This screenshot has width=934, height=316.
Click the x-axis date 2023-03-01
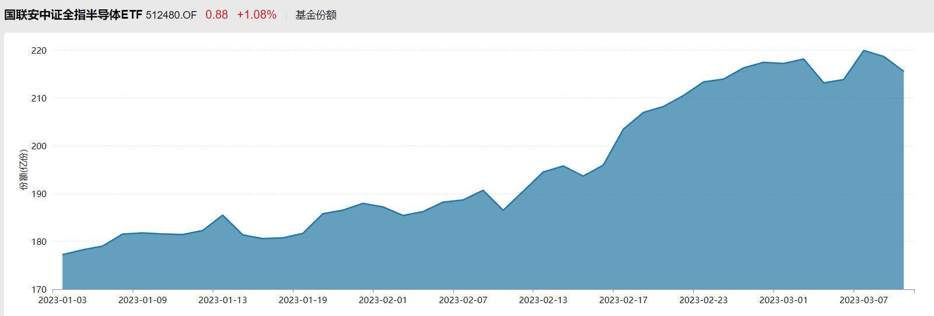pos(783,300)
